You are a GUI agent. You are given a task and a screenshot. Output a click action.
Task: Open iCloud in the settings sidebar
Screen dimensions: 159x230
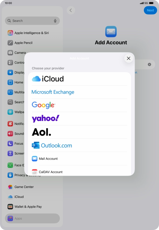click(x=19, y=197)
